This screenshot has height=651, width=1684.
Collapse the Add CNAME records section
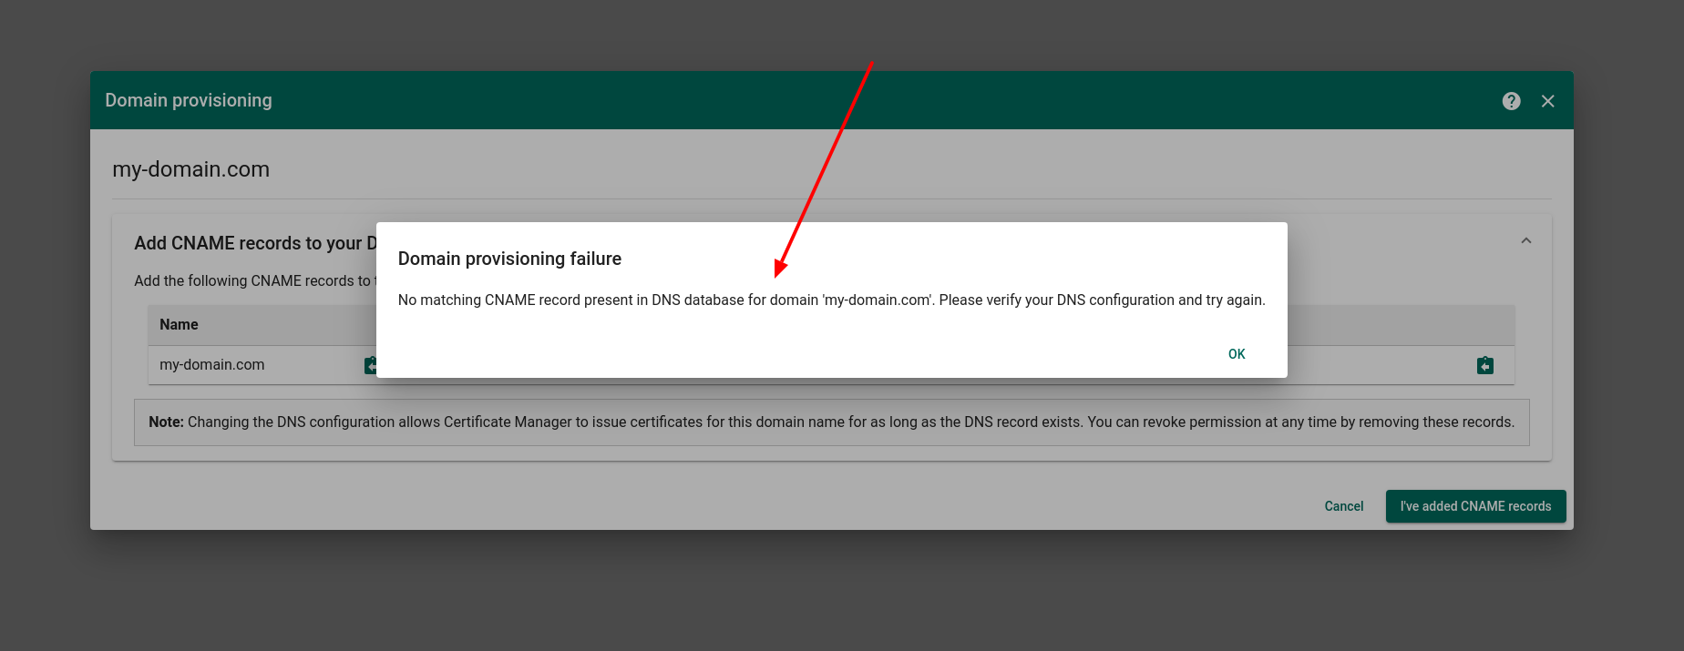[x=1525, y=241]
